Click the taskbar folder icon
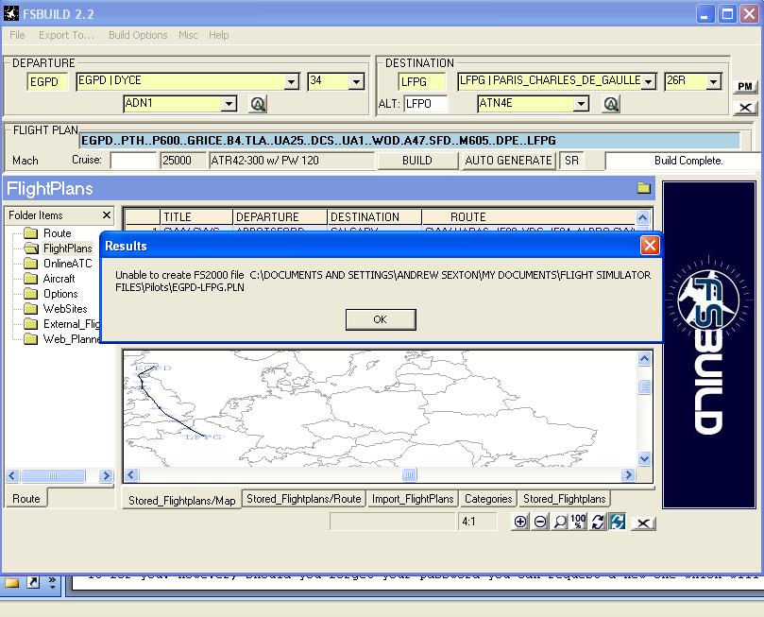 [x=11, y=582]
